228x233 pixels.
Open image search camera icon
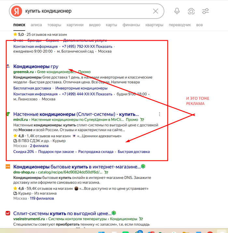click(x=191, y=11)
